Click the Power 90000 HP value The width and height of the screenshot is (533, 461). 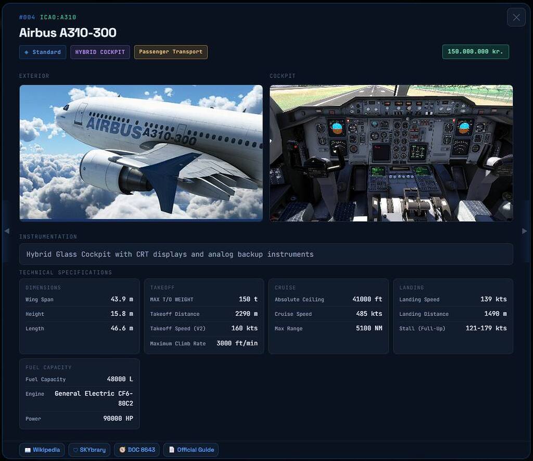tap(118, 418)
